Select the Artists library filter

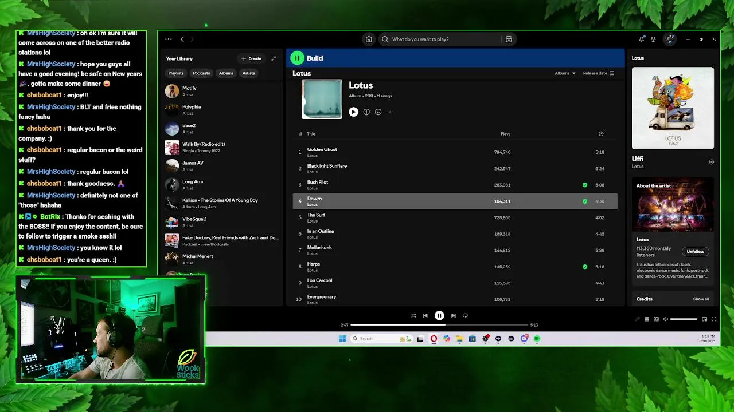[x=248, y=73]
